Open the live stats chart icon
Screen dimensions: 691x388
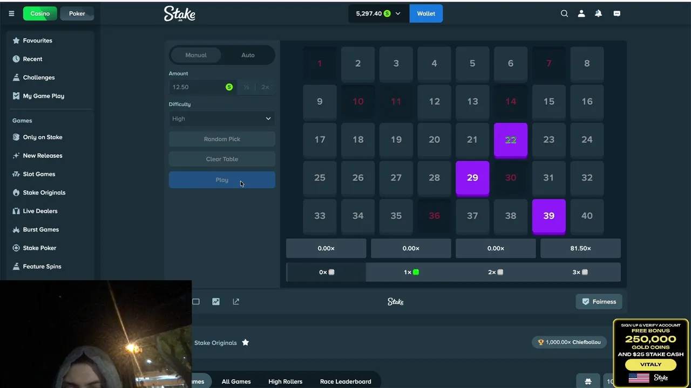pyautogui.click(x=216, y=302)
